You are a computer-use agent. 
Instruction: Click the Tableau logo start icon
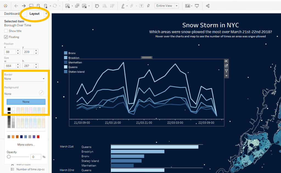tap(6, 6)
